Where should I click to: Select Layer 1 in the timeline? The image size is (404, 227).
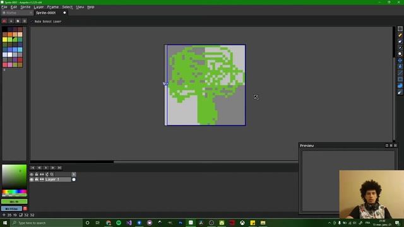click(x=57, y=179)
